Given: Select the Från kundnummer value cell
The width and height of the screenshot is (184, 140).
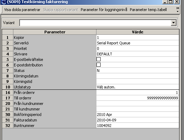Looking at the screenshot, I should (138, 104).
